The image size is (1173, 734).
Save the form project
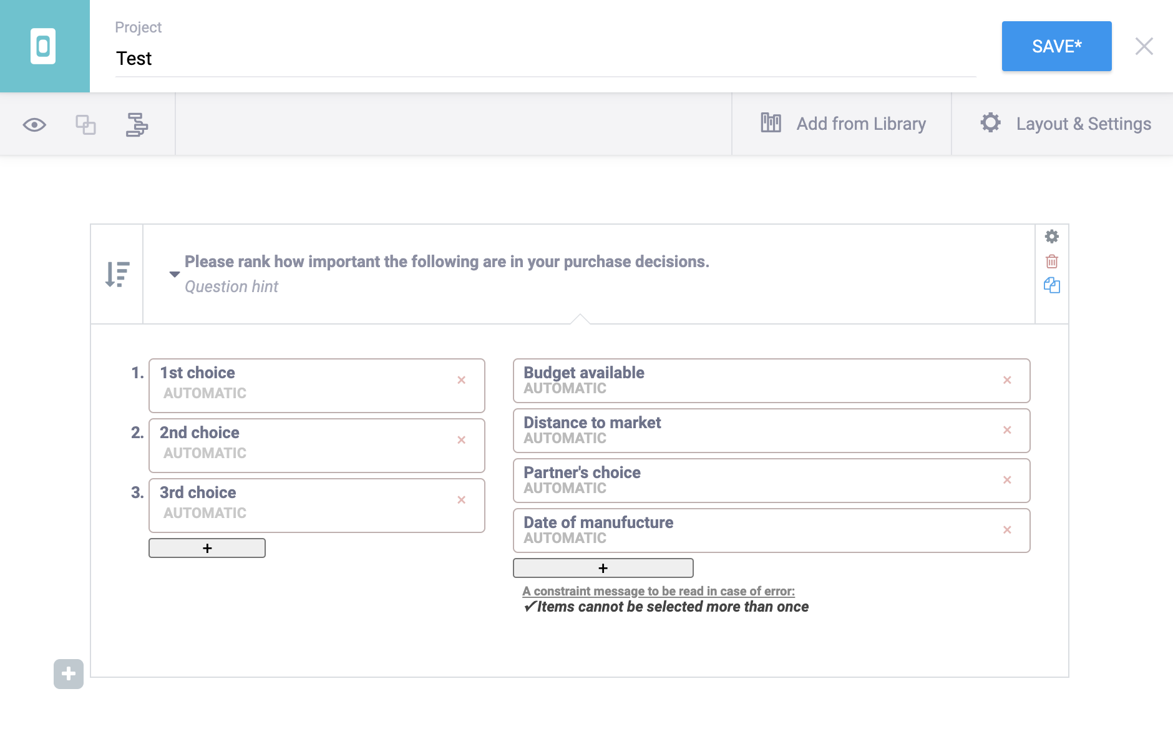click(1056, 46)
